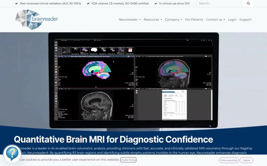Click the brainreader logo
The image size is (267, 166).
click(x=37, y=20)
